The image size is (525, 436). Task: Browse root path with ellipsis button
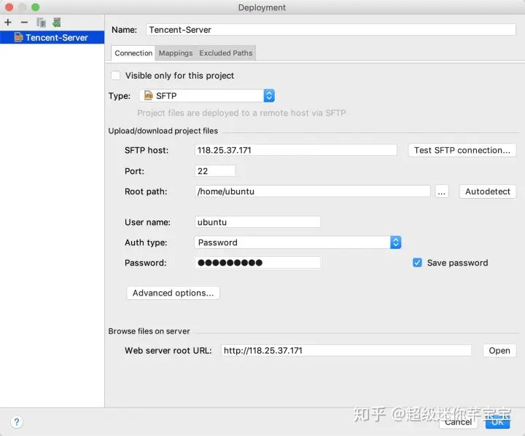tap(442, 191)
